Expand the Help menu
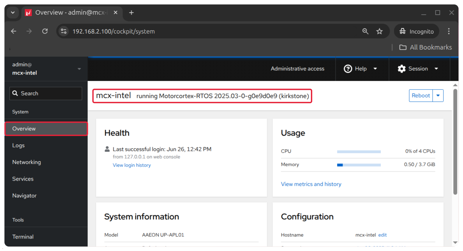The height and width of the screenshot is (251, 463). click(361, 69)
